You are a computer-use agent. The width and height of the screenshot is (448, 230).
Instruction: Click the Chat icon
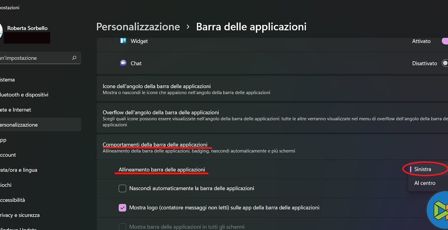123,63
